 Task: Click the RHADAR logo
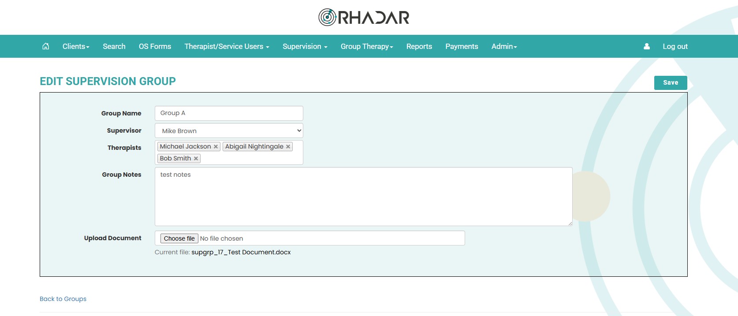click(364, 17)
